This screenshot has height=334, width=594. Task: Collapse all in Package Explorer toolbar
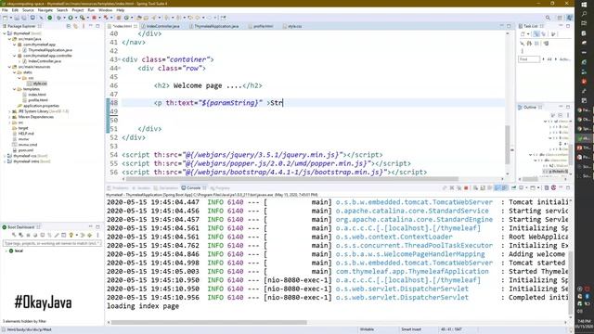(x=69, y=26)
